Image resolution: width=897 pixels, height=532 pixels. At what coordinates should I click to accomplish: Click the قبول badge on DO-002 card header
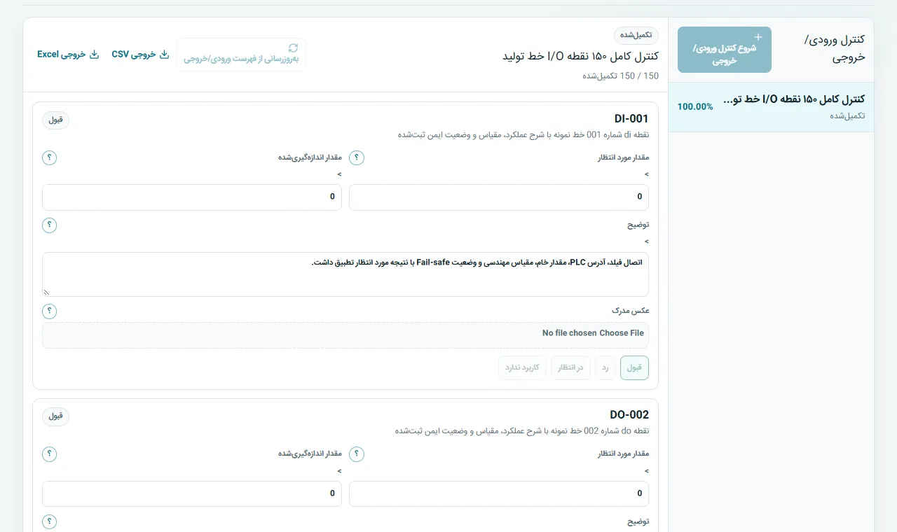(56, 416)
